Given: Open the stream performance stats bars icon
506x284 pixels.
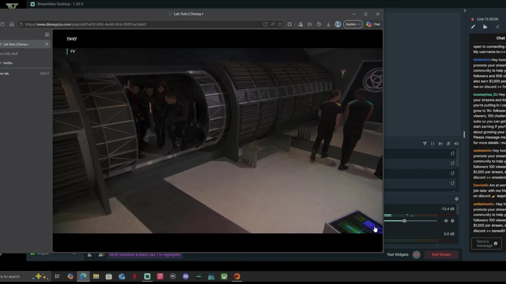Looking at the screenshot, I should point(89,255).
